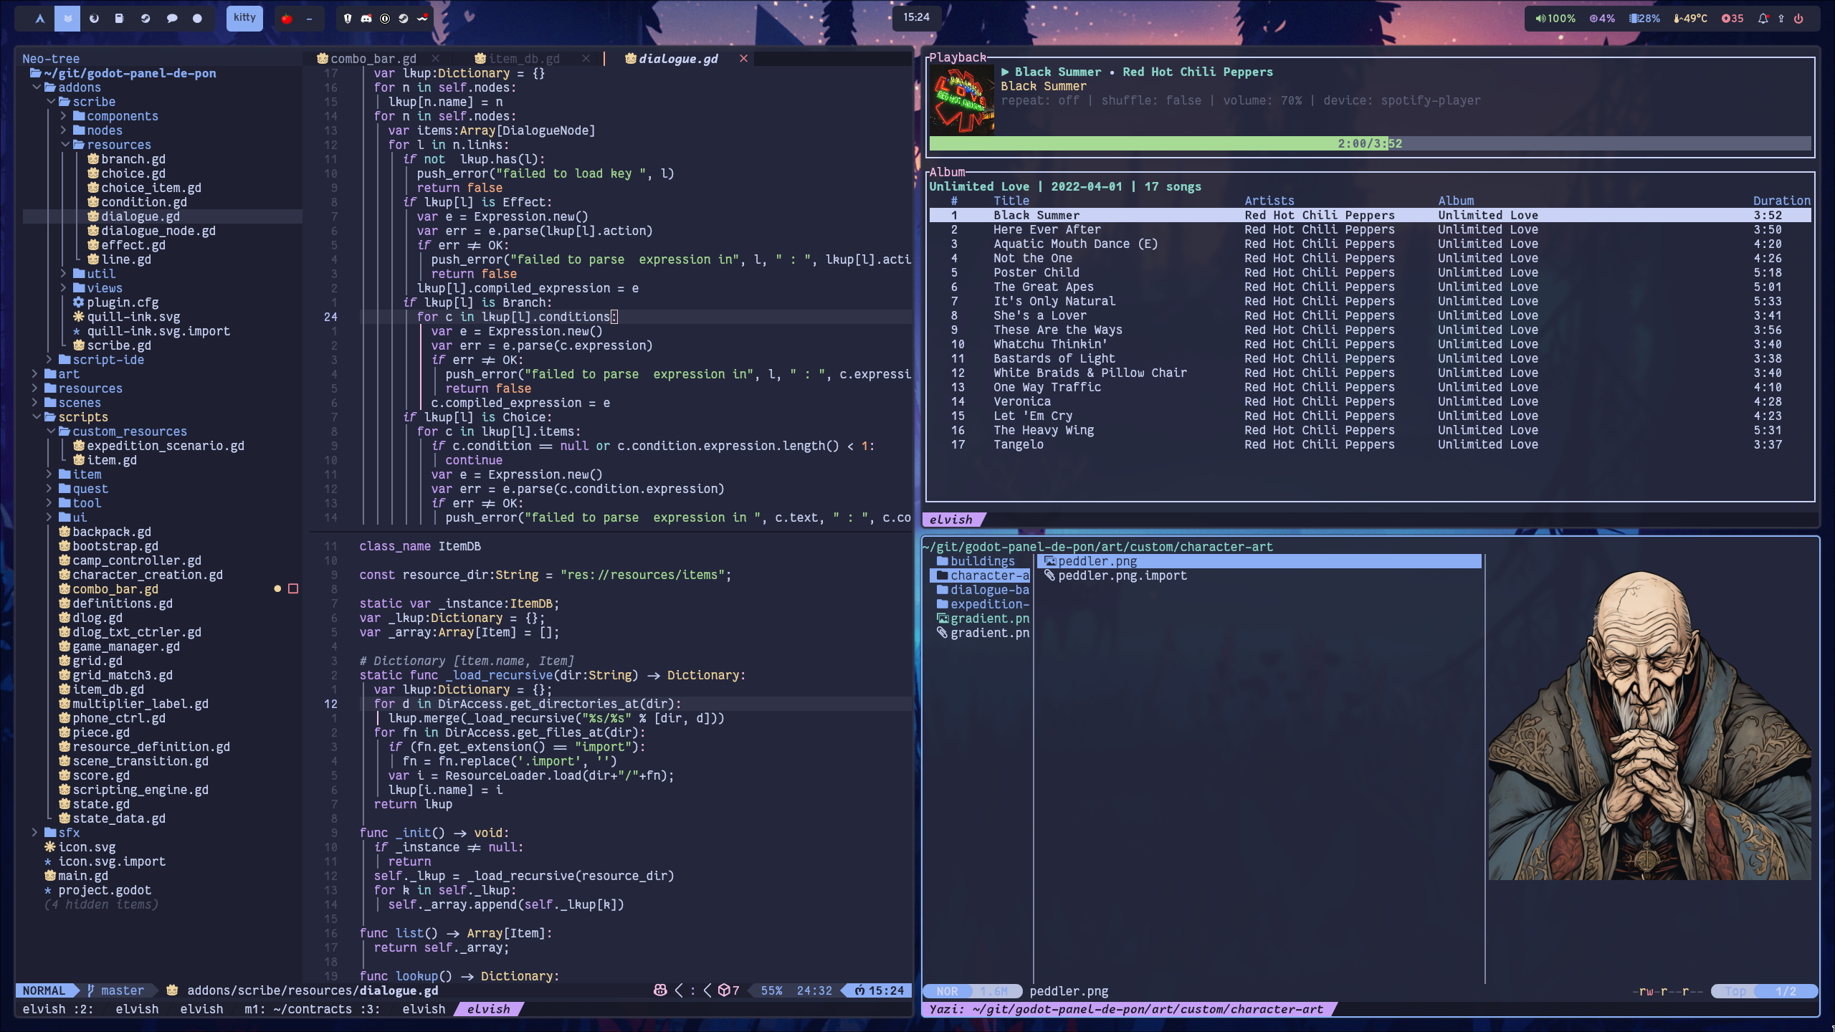Open the power menu icon
This screenshot has width=1835, height=1032.
coord(1798,19)
